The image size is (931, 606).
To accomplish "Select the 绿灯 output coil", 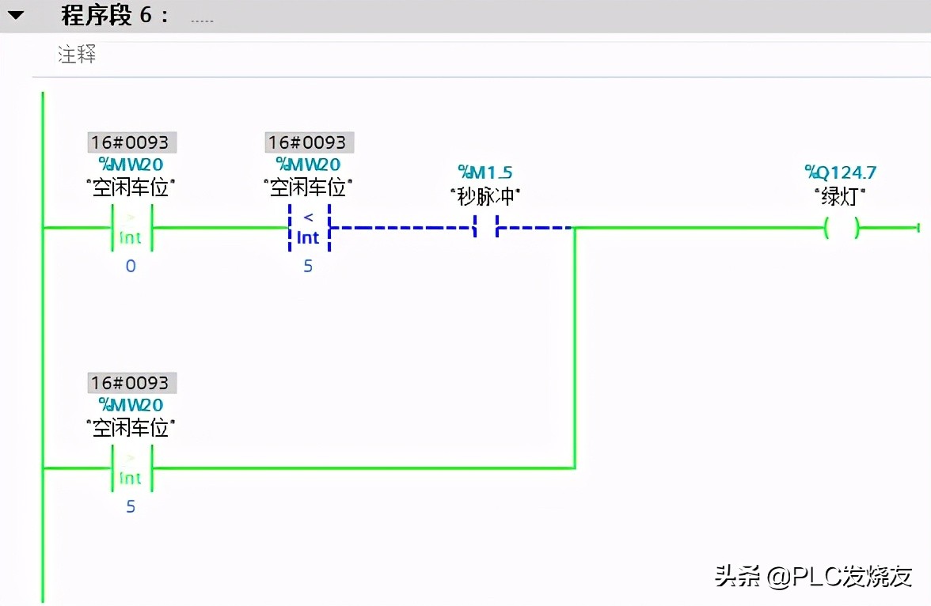I will click(x=839, y=229).
